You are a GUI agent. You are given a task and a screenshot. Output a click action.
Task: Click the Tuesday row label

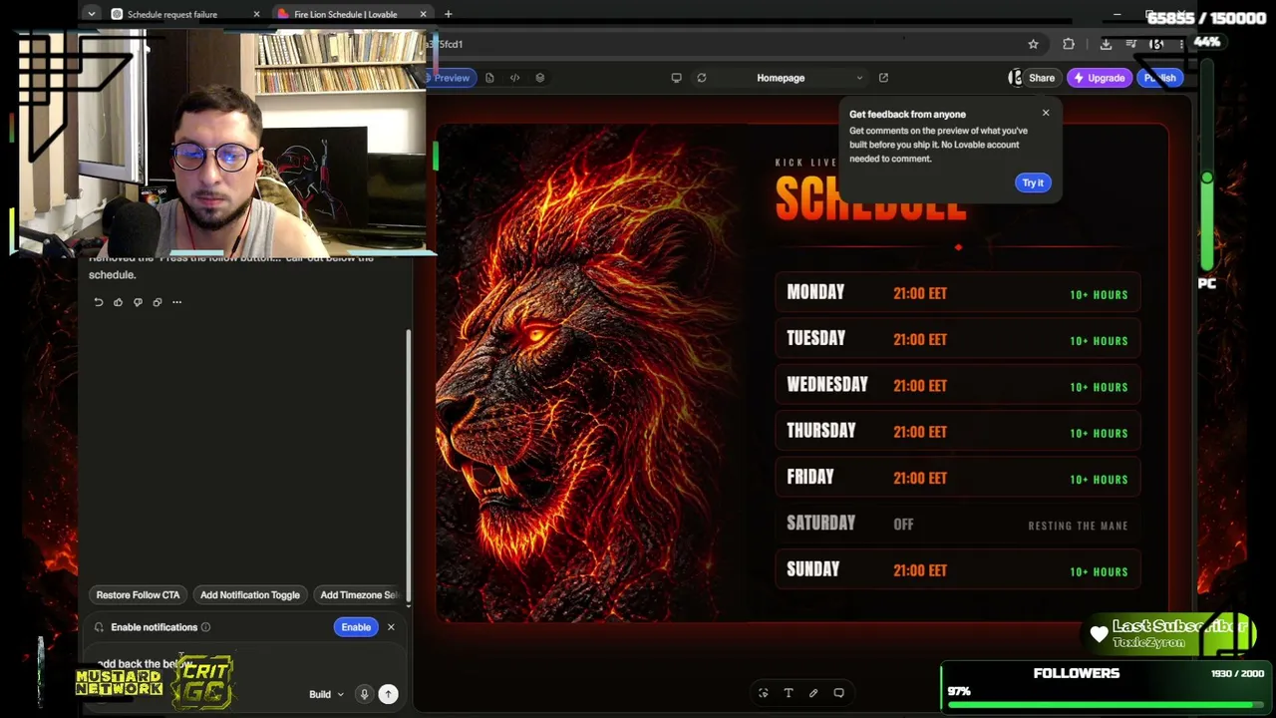point(816,339)
